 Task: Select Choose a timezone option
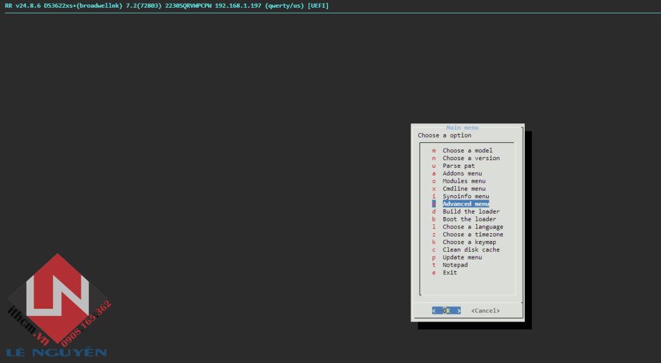click(x=473, y=234)
